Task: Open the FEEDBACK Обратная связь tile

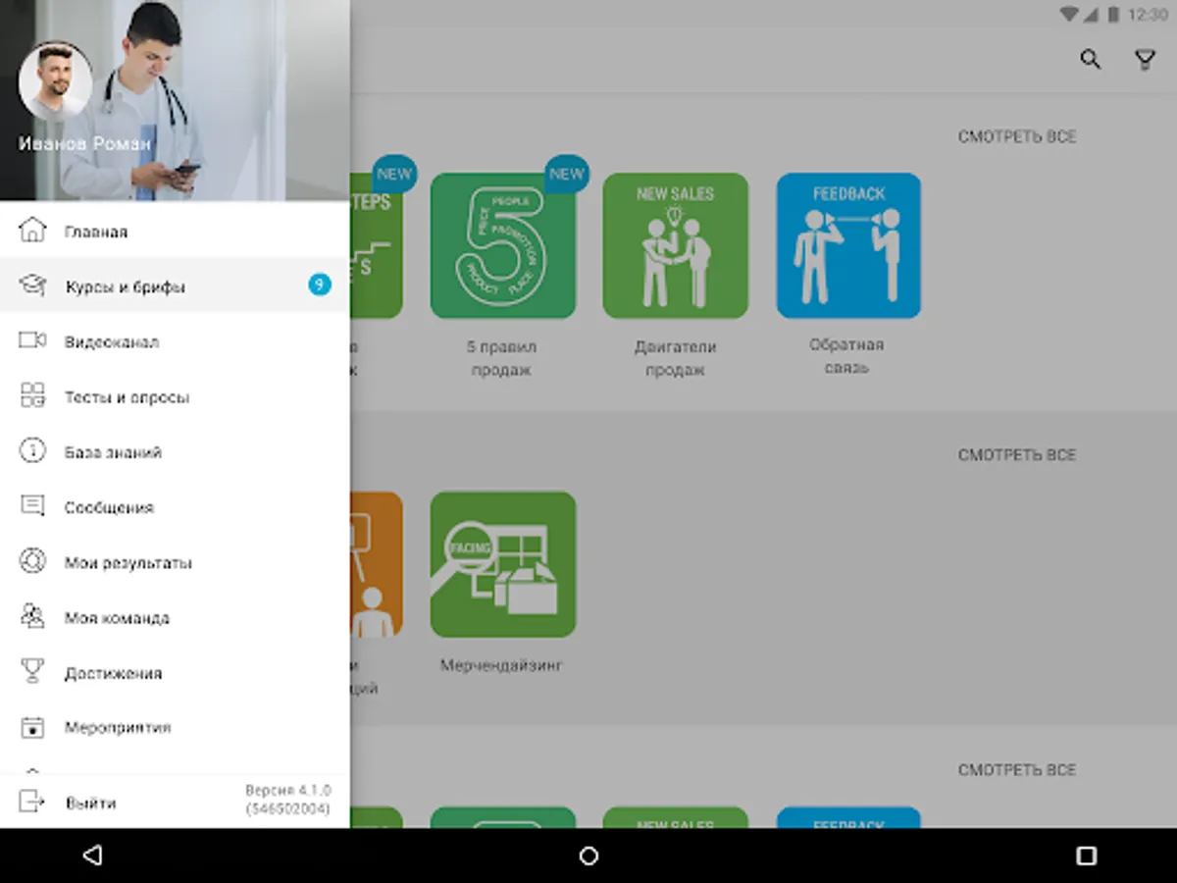Action: pos(848,245)
